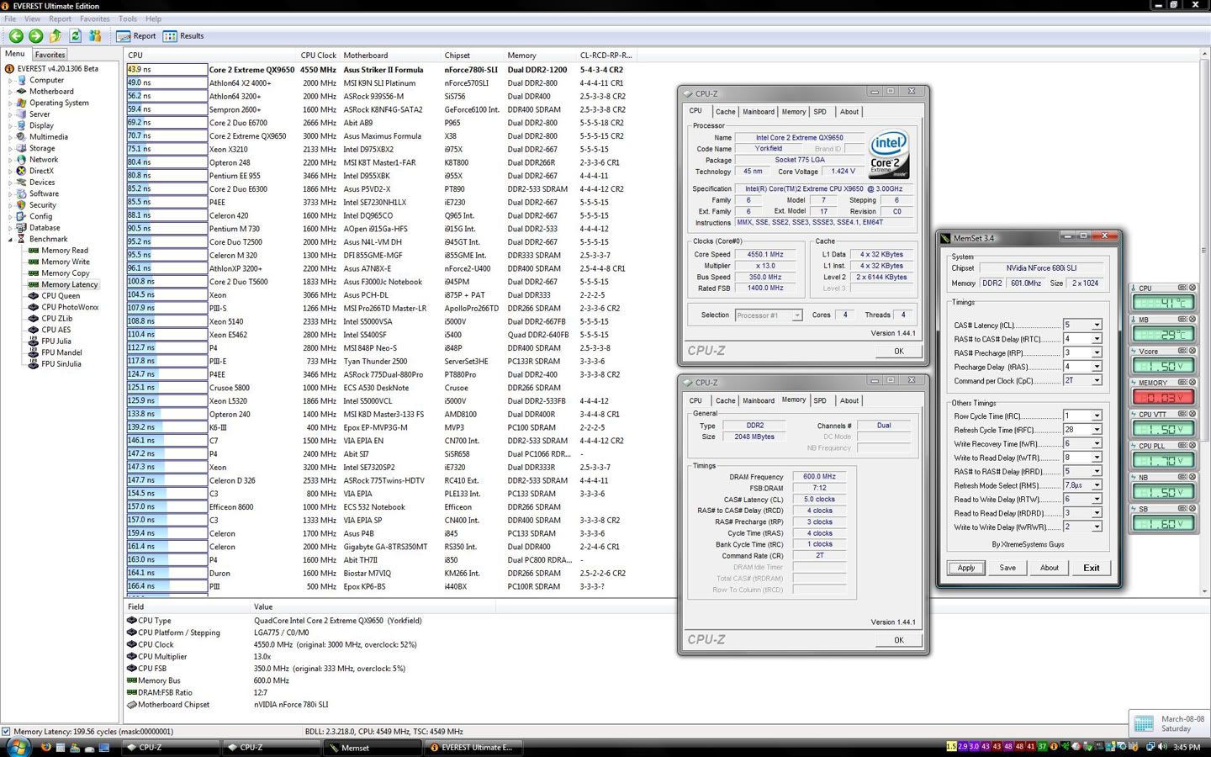
Task: Open the Tools menu in EVEREST
Action: click(128, 19)
